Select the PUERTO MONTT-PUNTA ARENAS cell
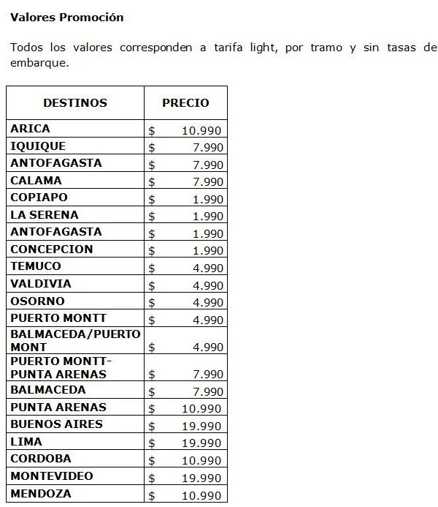Image resolution: width=438 pixels, height=507 pixels. pyautogui.click(x=75, y=368)
